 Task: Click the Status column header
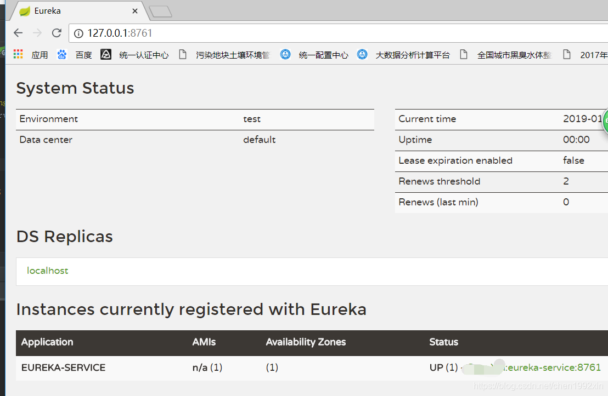click(x=443, y=342)
